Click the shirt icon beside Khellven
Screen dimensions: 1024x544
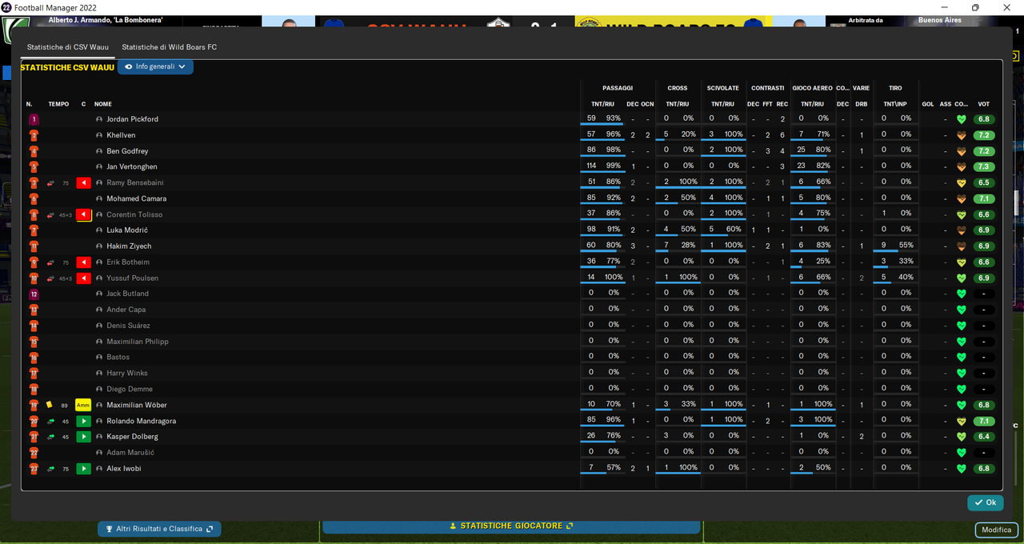[34, 135]
